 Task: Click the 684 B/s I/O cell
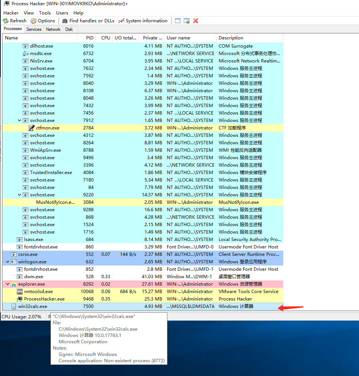(x=128, y=292)
